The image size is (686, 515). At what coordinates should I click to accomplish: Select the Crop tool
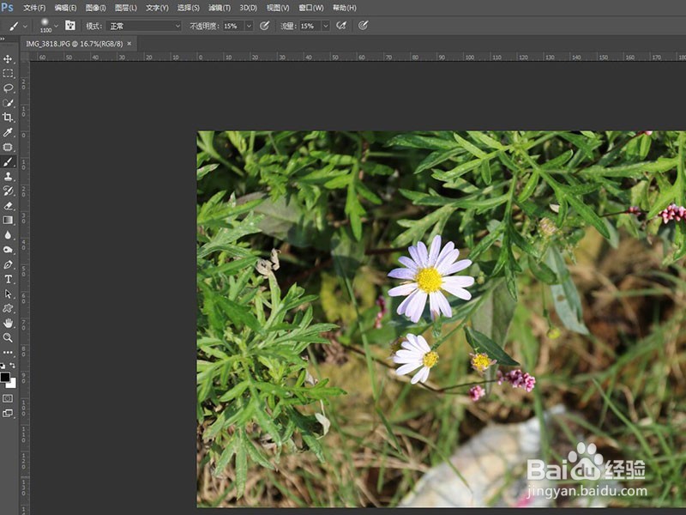click(8, 118)
